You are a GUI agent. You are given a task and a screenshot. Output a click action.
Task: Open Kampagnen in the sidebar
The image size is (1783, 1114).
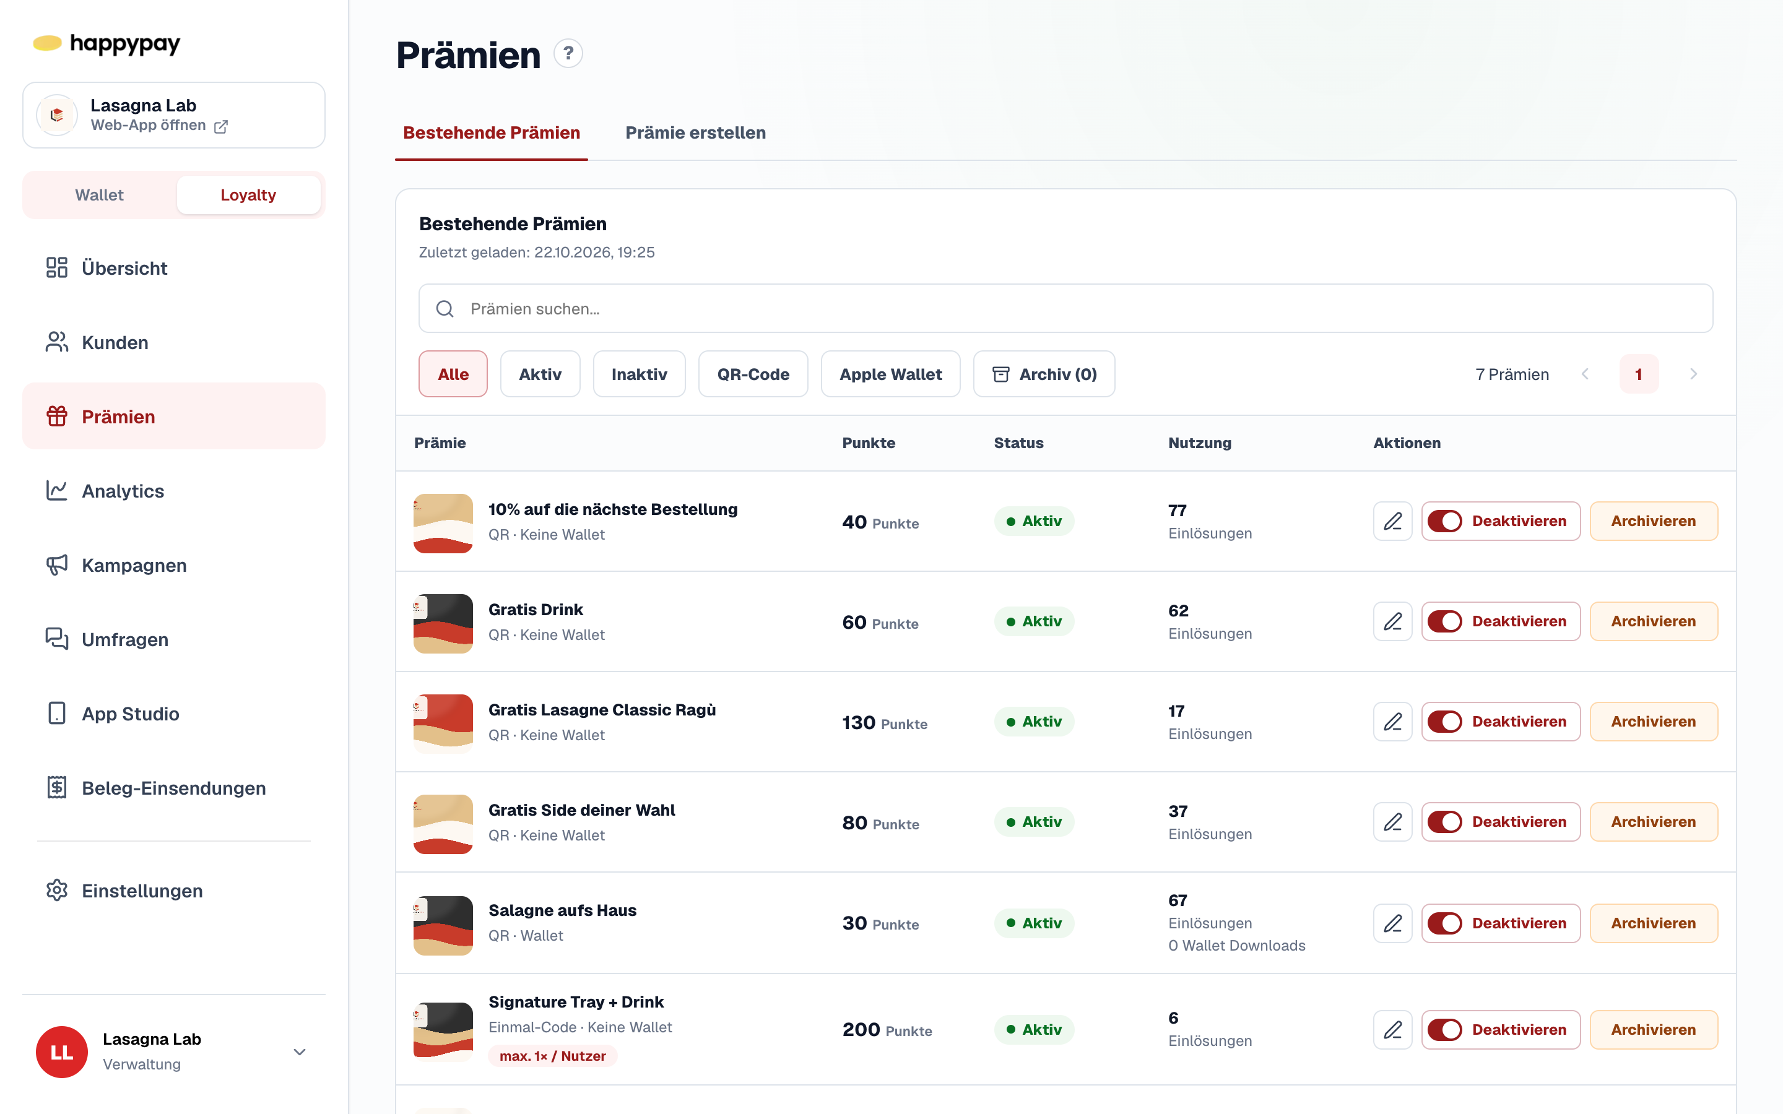pos(174,565)
